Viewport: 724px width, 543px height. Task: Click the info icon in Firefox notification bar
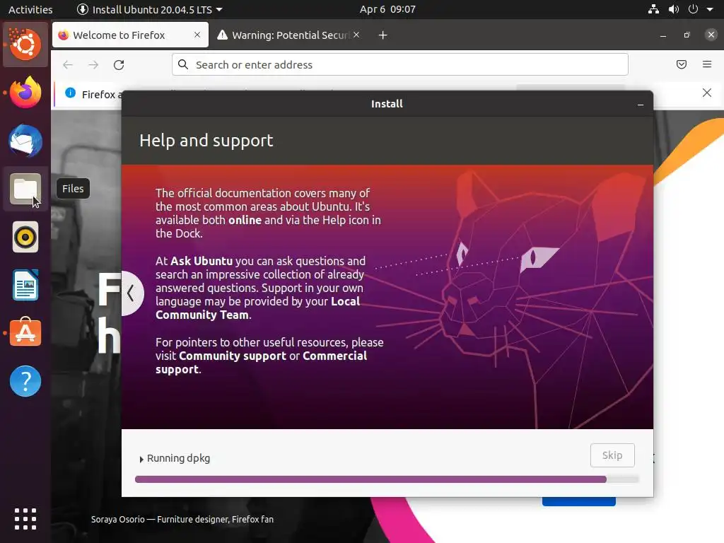point(70,93)
